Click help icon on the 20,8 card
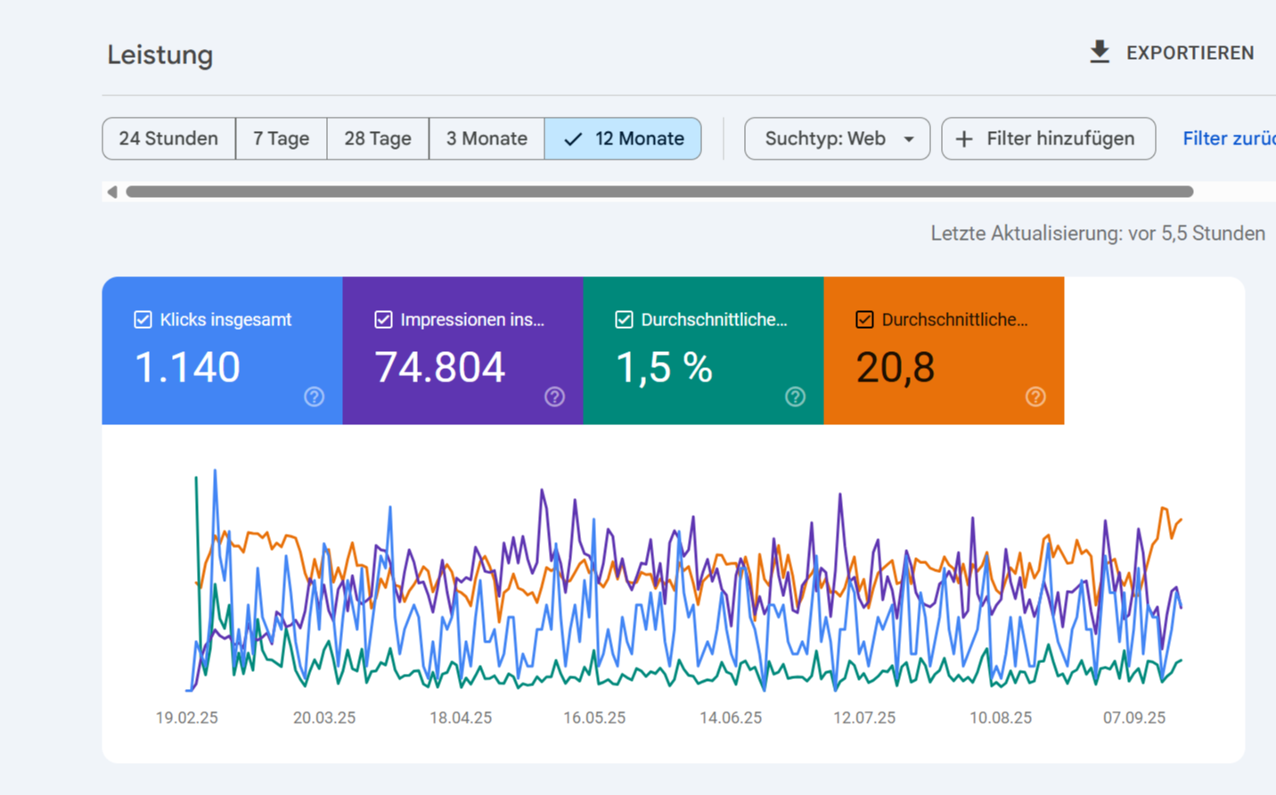The height and width of the screenshot is (795, 1276). pyautogui.click(x=1035, y=397)
